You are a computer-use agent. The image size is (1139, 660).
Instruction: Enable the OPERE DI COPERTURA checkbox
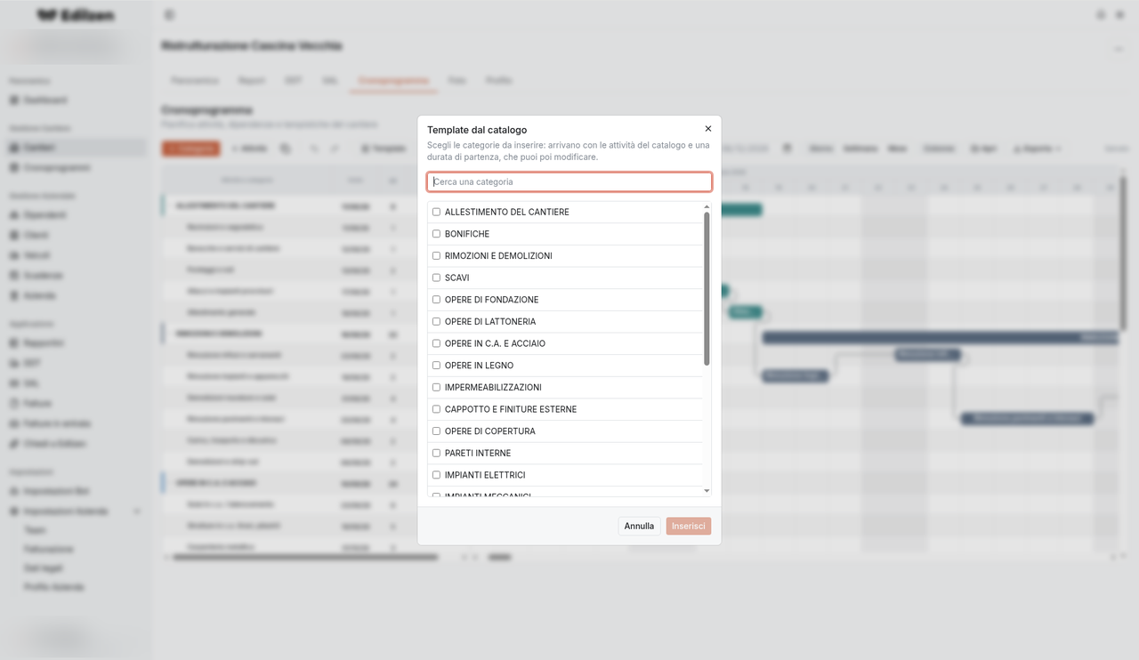point(436,431)
